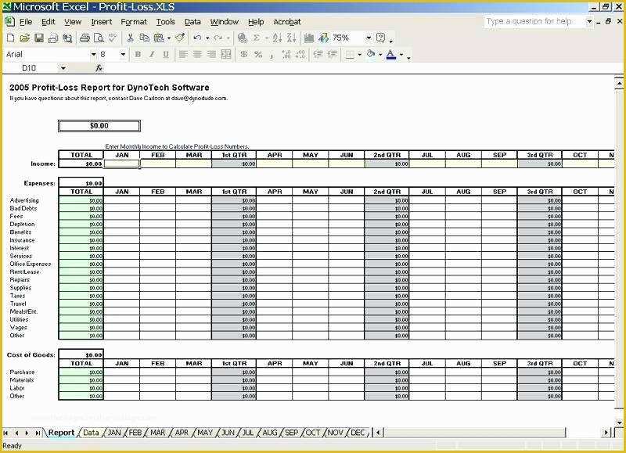This screenshot has height=453, width=626.
Task: Click the vertical scrollbar down arrow
Action: (619, 422)
